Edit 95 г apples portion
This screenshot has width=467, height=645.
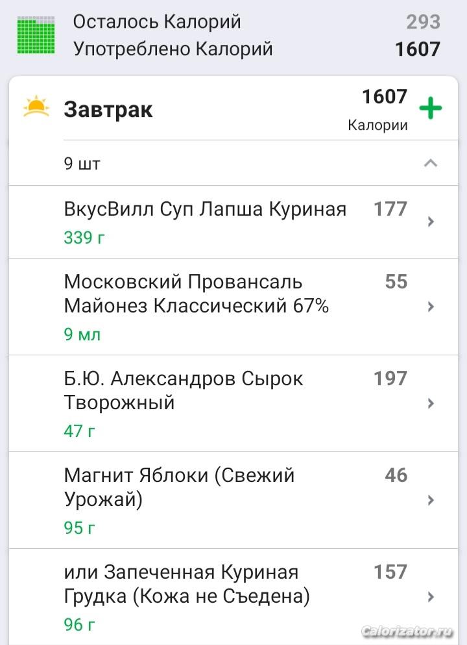79,528
